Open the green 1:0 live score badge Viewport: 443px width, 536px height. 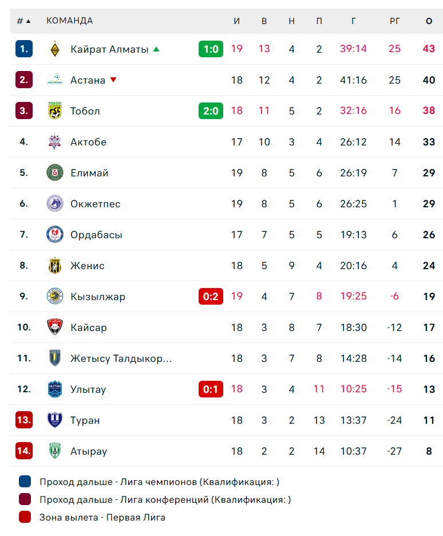click(x=211, y=49)
